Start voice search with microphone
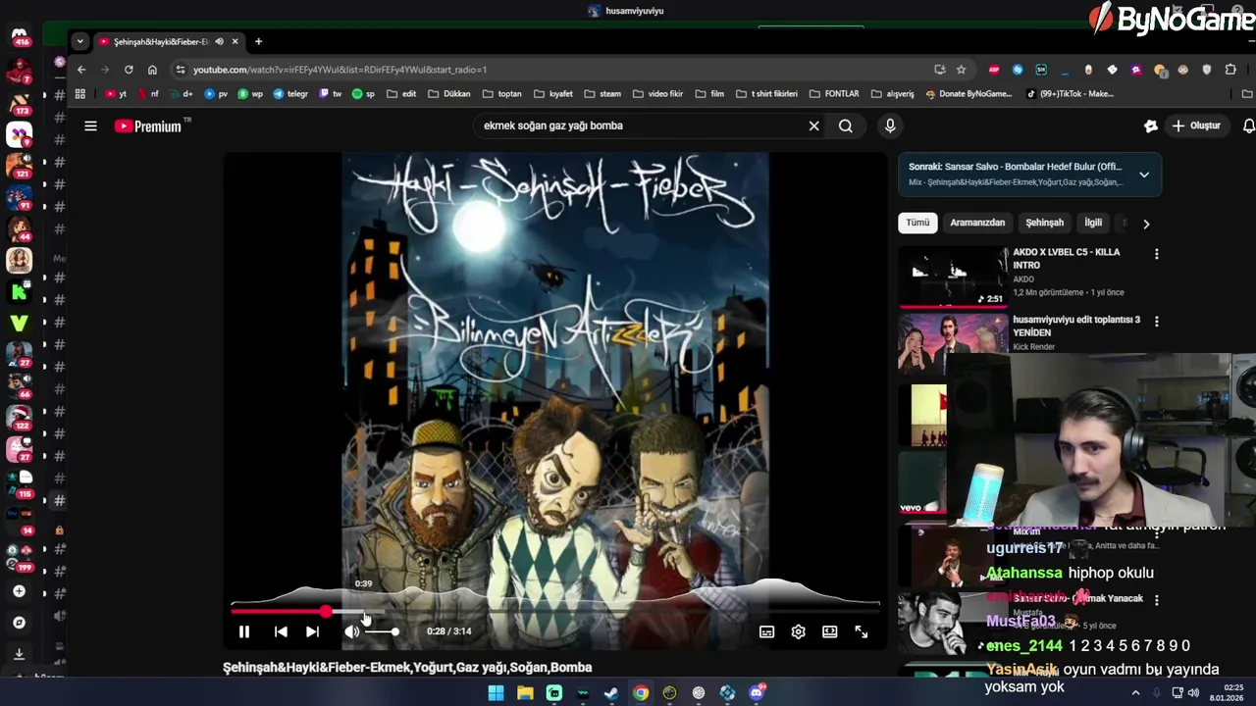Screen dimensions: 1256x706 [890, 126]
